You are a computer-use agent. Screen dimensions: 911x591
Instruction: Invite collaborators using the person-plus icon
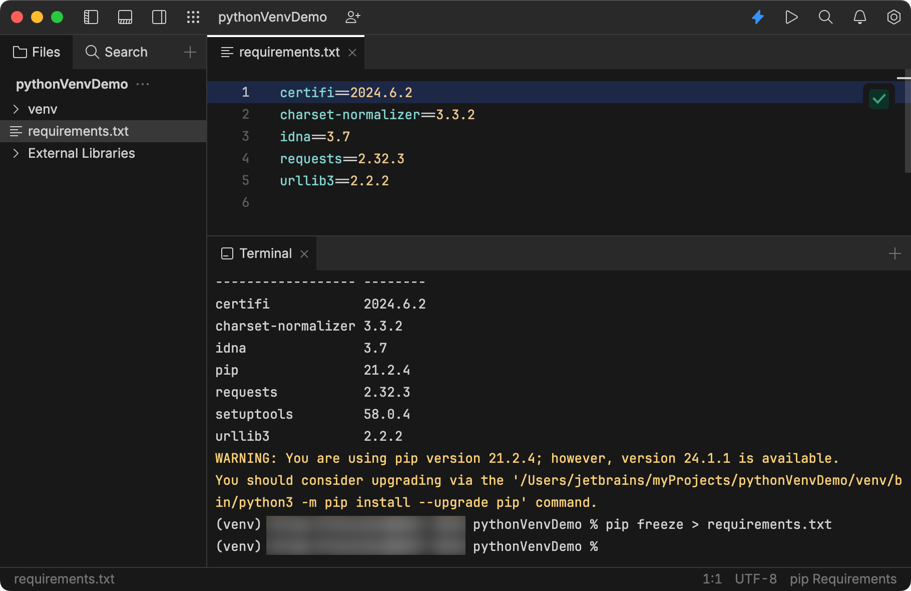tap(353, 17)
